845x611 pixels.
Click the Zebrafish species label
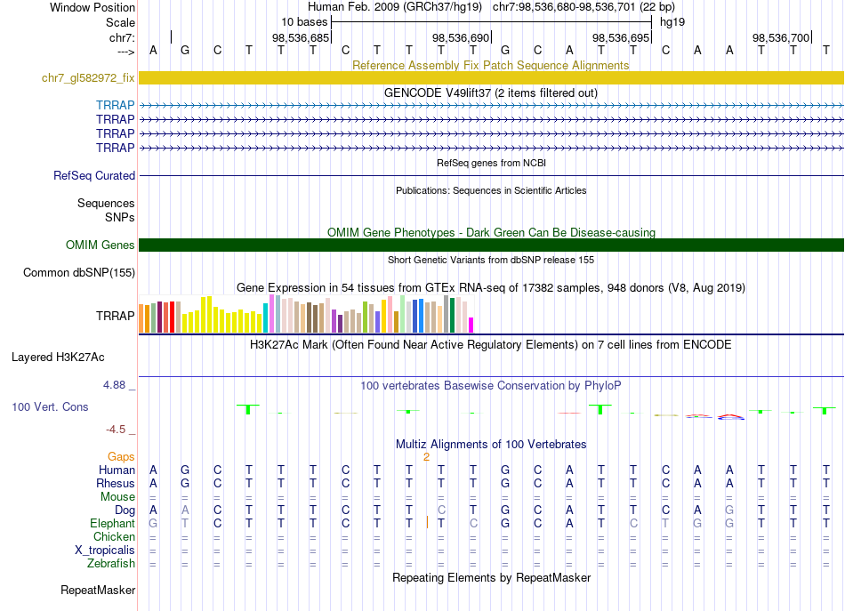coord(111,563)
